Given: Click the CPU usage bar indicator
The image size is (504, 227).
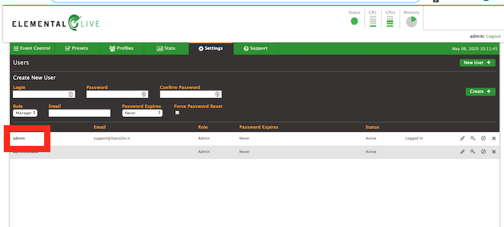Looking at the screenshot, I should tap(373, 21).
